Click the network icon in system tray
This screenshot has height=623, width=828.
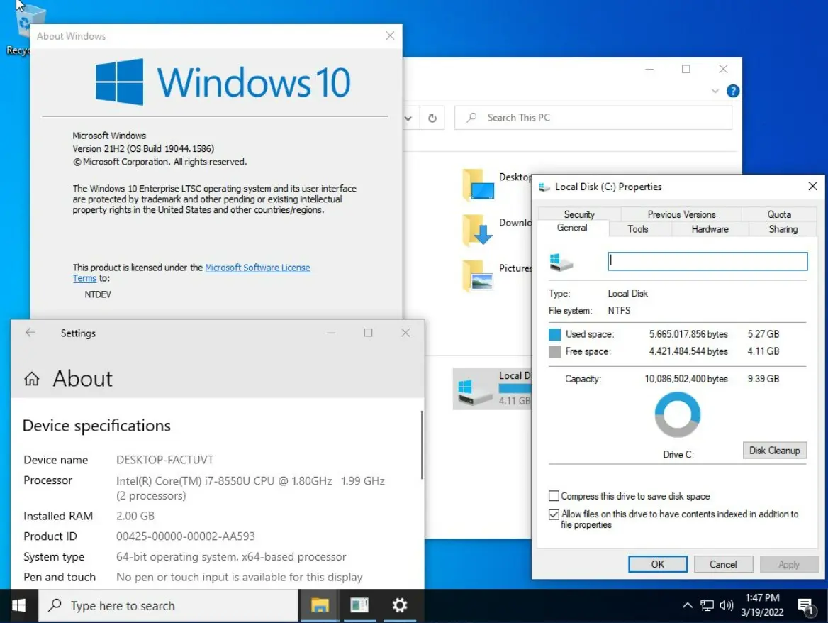[x=707, y=605]
